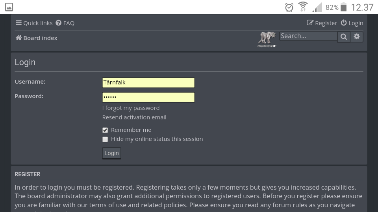Click the magnifying glass search button
Image resolution: width=378 pixels, height=212 pixels.
[x=344, y=37]
